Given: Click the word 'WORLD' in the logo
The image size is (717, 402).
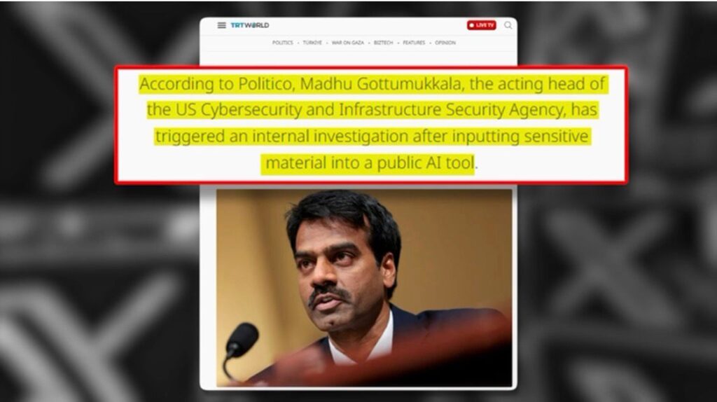Looking at the screenshot, I should point(257,25).
